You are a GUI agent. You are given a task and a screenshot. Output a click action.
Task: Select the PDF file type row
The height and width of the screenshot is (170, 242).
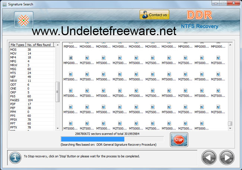point(32,104)
